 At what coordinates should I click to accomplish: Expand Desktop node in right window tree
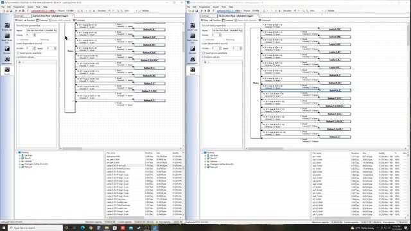[202, 153]
